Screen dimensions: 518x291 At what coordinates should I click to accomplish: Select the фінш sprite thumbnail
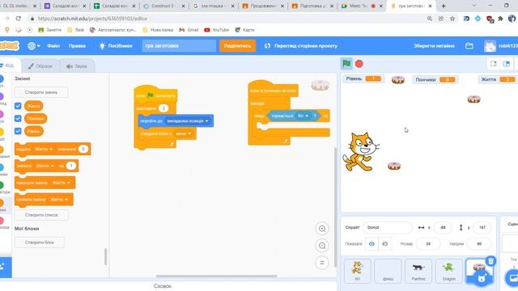[388, 271]
